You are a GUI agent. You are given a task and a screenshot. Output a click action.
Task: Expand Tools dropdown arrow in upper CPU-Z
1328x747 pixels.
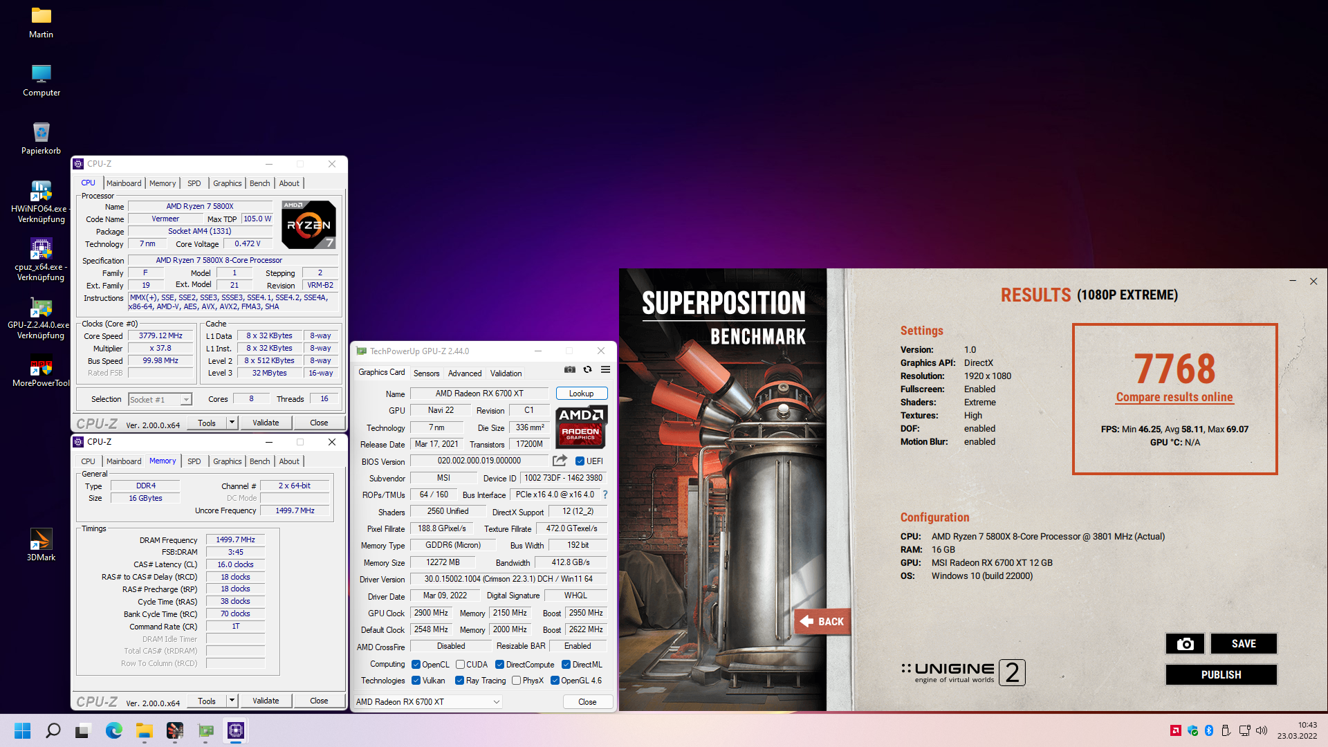(x=232, y=423)
